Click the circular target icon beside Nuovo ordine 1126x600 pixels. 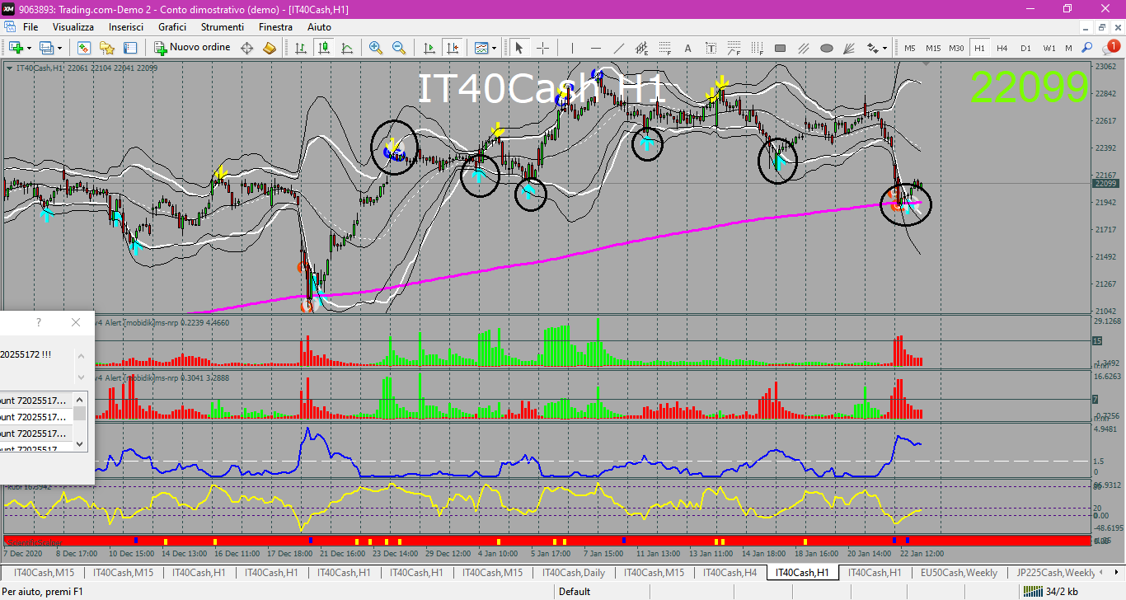(246, 48)
